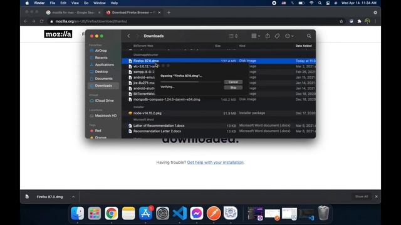Open Firefox 87.0.dmg download chevron menu

[x=73, y=197]
